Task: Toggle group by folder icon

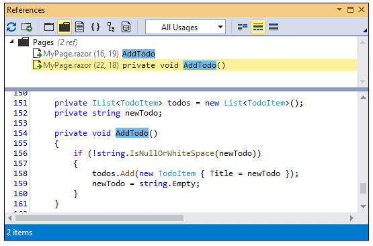Action: click(x=65, y=27)
